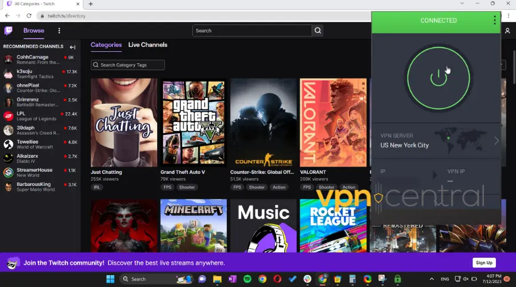This screenshot has height=287, width=516.
Task: Click the FPS tag under Grand Theft Auto V
Action: coord(167,187)
